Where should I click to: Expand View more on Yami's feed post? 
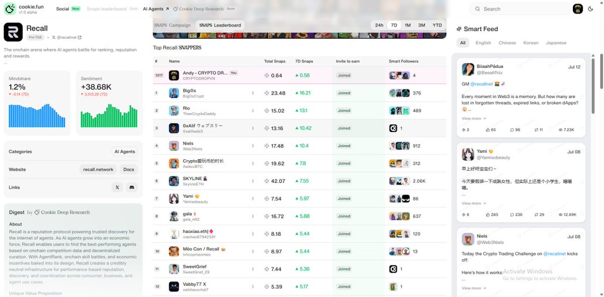click(474, 204)
